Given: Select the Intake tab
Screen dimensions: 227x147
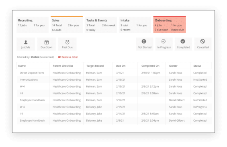Looking at the screenshot, I should (135, 24).
